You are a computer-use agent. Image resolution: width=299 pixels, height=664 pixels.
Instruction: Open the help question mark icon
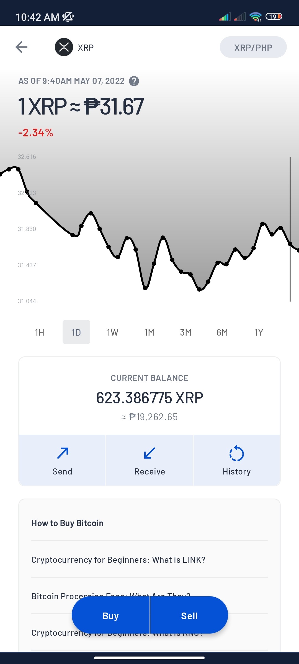[134, 81]
